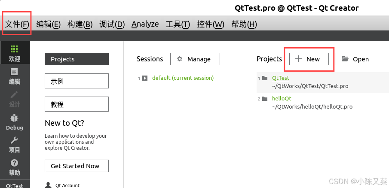Click the folder icon beside QtTest project

pyautogui.click(x=265, y=78)
